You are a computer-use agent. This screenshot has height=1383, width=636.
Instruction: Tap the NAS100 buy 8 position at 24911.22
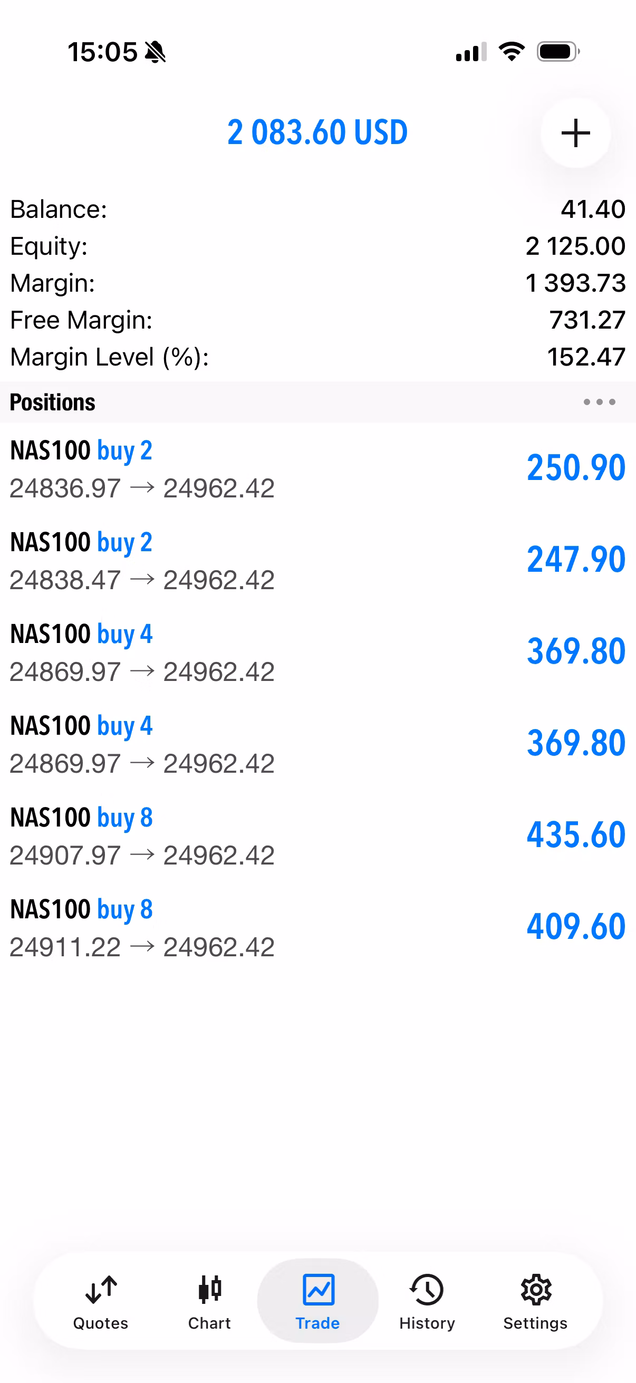(x=317, y=928)
